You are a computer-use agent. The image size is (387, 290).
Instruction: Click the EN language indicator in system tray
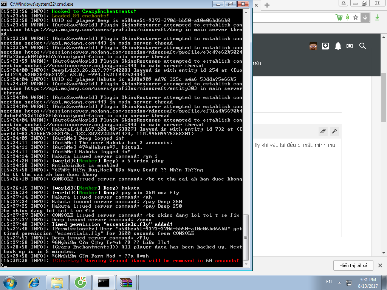[x=329, y=282]
